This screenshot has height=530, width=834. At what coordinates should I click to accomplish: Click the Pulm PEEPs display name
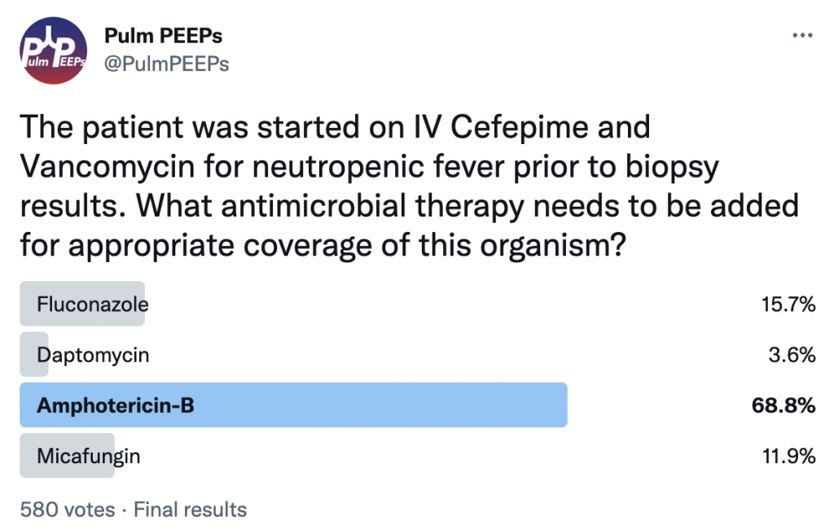pyautogui.click(x=163, y=36)
